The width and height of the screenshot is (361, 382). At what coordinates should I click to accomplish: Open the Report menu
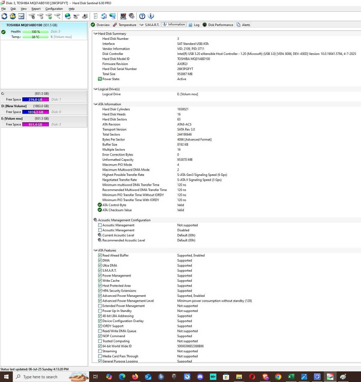coord(36,9)
